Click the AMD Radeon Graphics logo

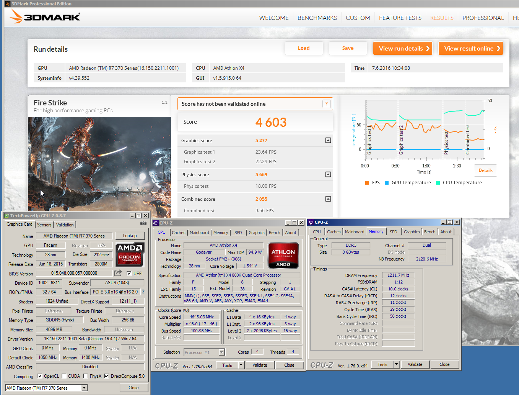tap(130, 254)
